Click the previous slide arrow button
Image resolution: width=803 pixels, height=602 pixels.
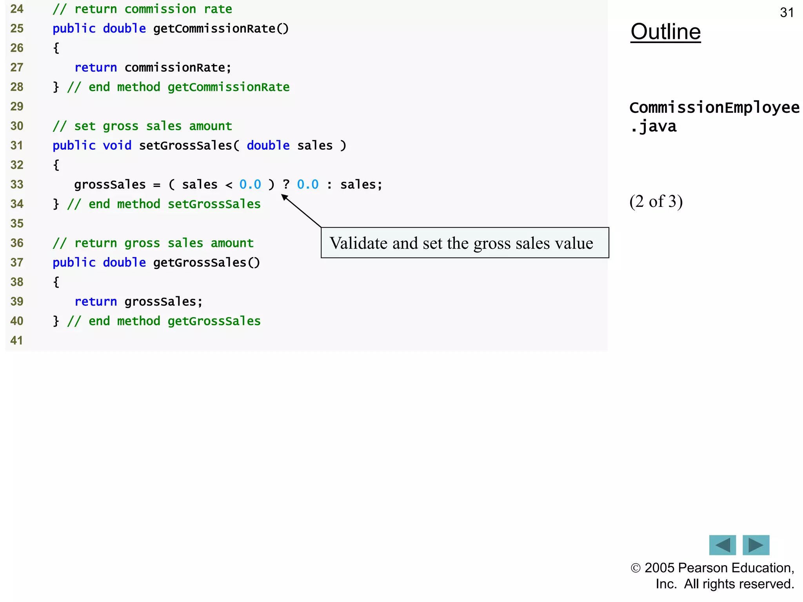(x=722, y=545)
